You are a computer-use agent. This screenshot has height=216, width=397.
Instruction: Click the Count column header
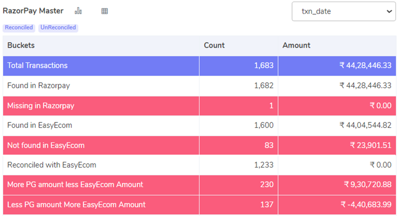point(214,46)
